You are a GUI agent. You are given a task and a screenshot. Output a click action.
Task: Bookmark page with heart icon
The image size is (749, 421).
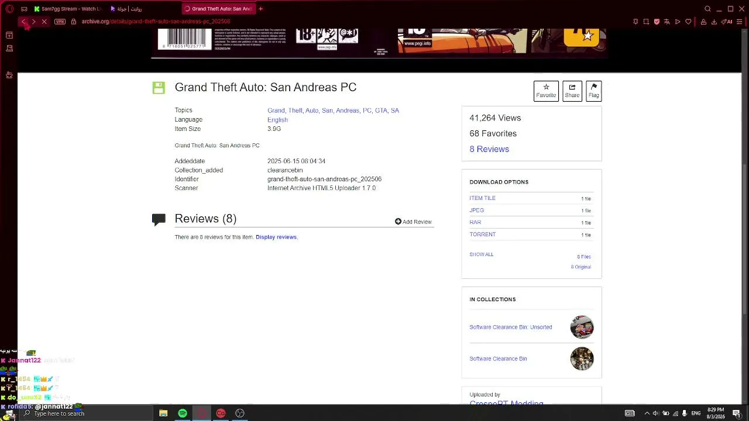coord(688,22)
